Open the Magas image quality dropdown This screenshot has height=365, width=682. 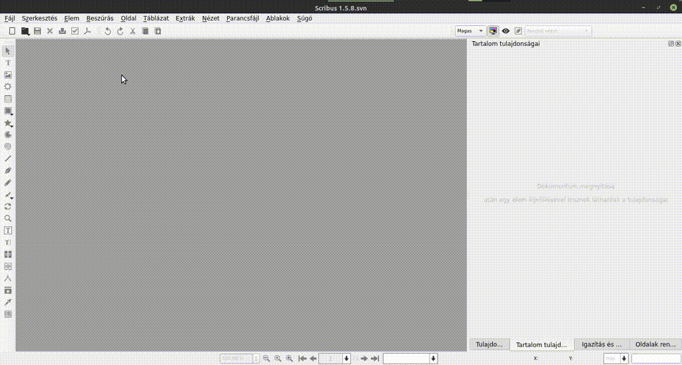[470, 31]
